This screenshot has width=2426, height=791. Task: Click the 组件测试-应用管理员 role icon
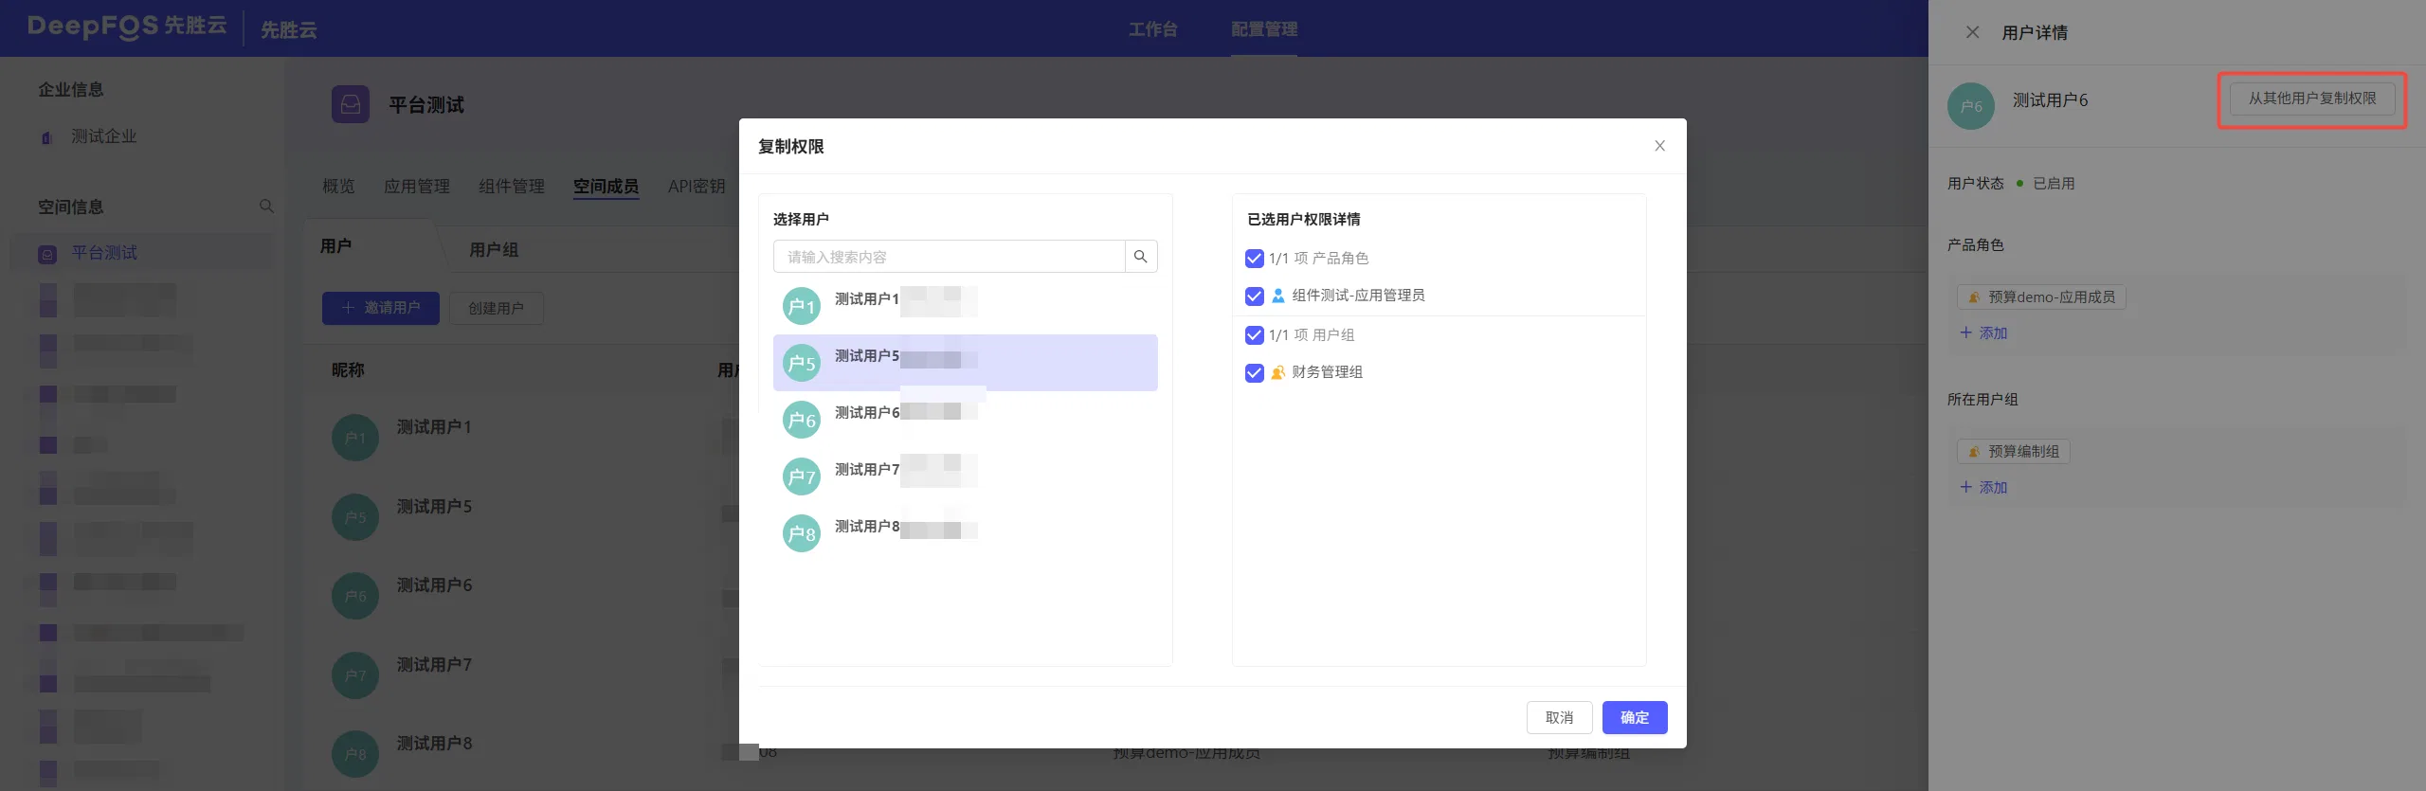[1278, 296]
